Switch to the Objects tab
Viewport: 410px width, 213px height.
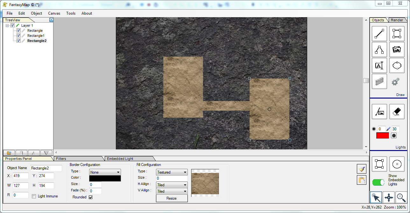378,20
